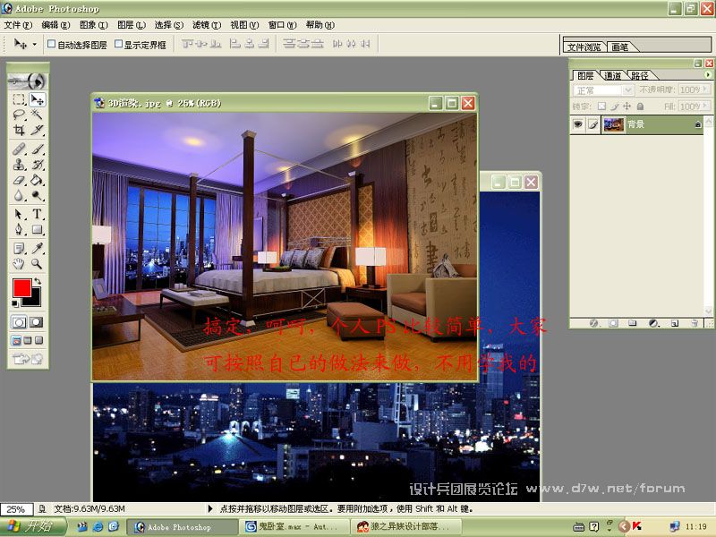Enable the 自动选择图层 checkbox
Screen dimensions: 716x537
tap(51, 44)
